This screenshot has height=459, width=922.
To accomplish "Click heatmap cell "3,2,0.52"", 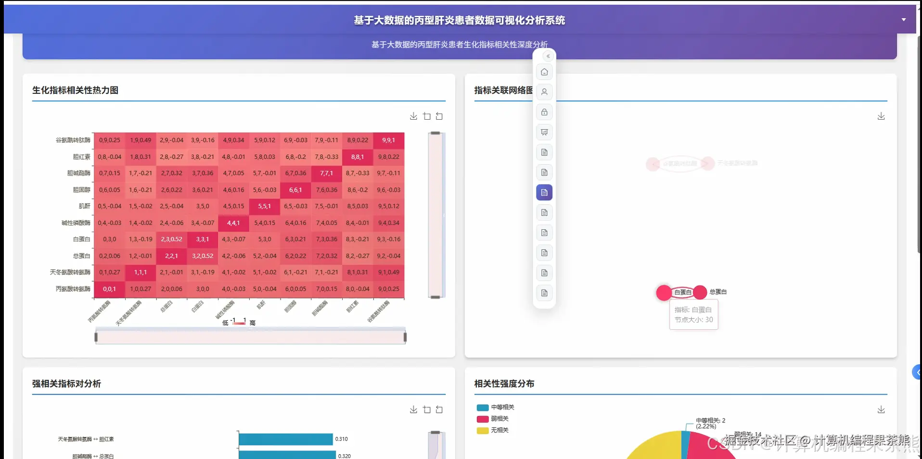I will [x=203, y=256].
